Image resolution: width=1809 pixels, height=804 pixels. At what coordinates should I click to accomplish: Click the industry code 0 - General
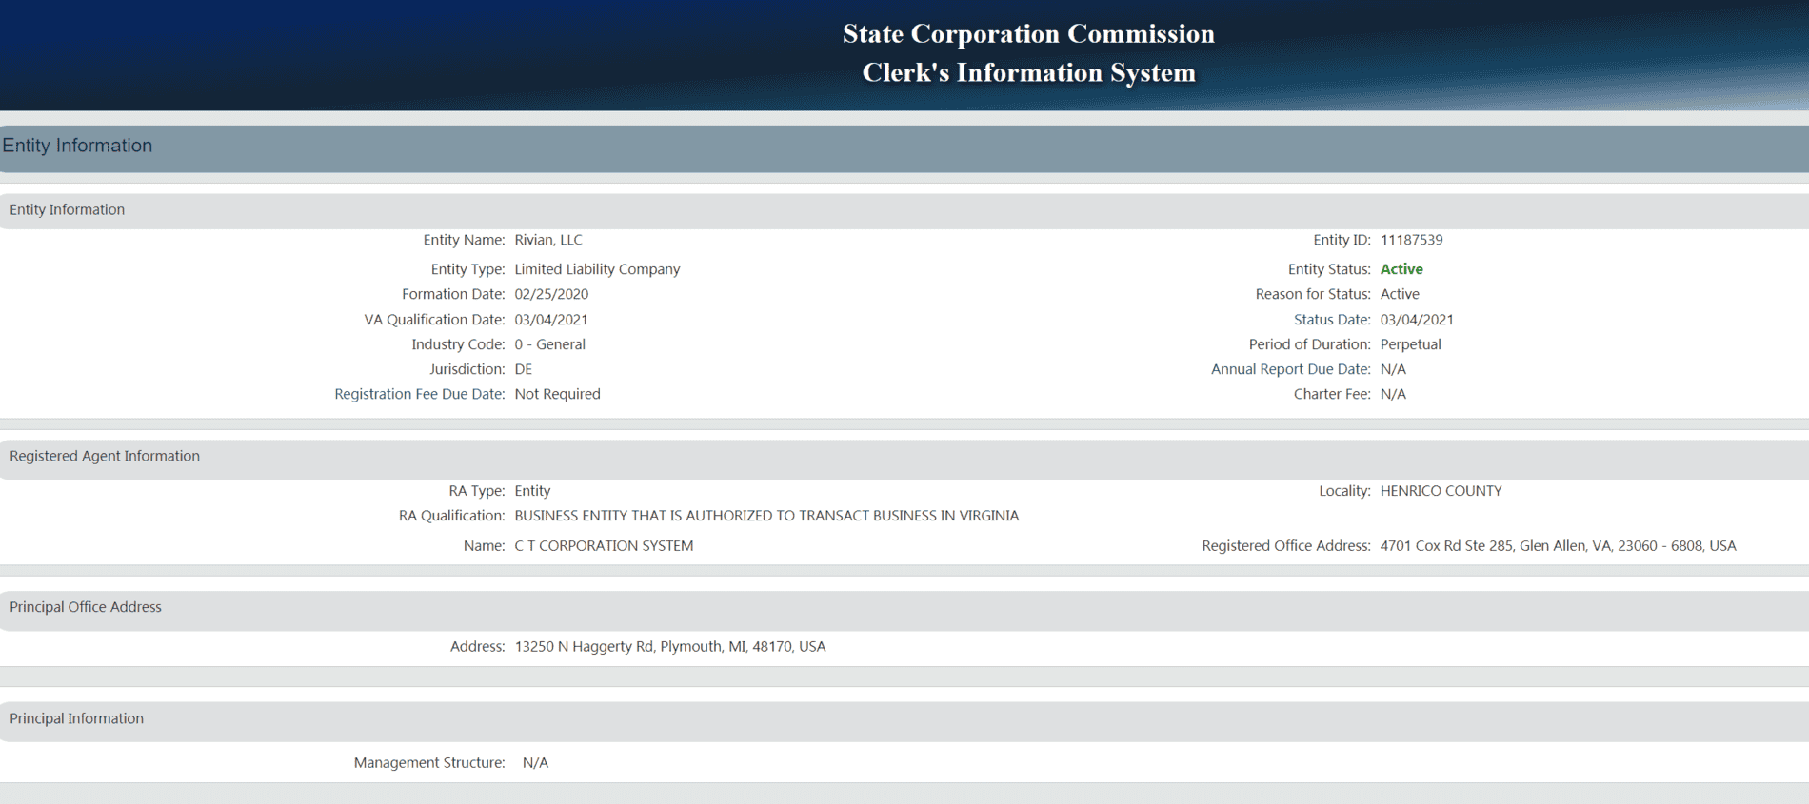point(550,344)
